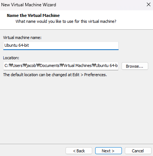Click the 'Name the Virtual Machine' heading
The width and height of the screenshot is (153, 156).
pyautogui.click(x=33, y=15)
